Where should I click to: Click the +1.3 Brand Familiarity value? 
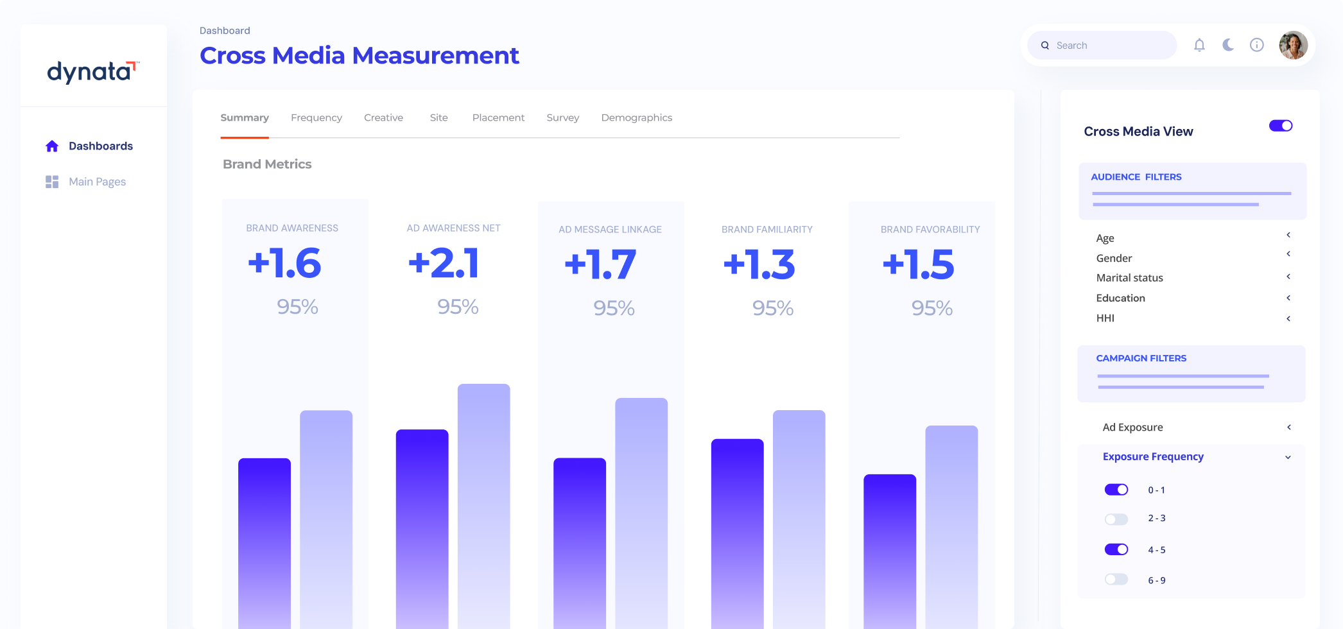[759, 264]
